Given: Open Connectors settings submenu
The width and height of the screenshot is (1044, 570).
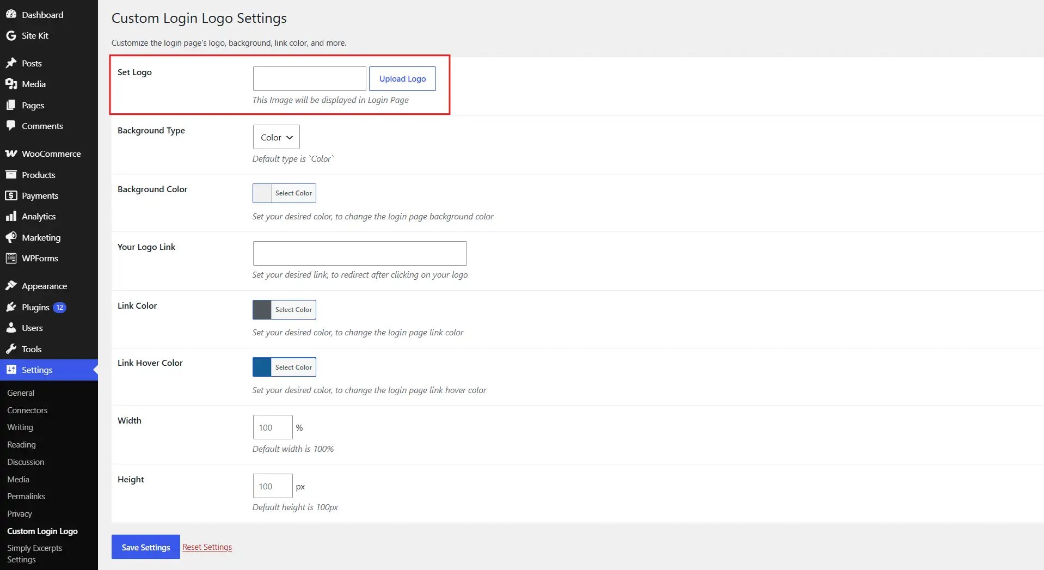Looking at the screenshot, I should [x=27, y=410].
